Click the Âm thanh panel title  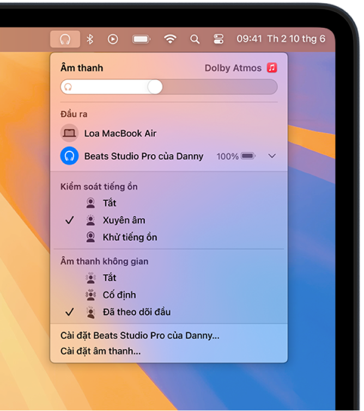(x=82, y=68)
